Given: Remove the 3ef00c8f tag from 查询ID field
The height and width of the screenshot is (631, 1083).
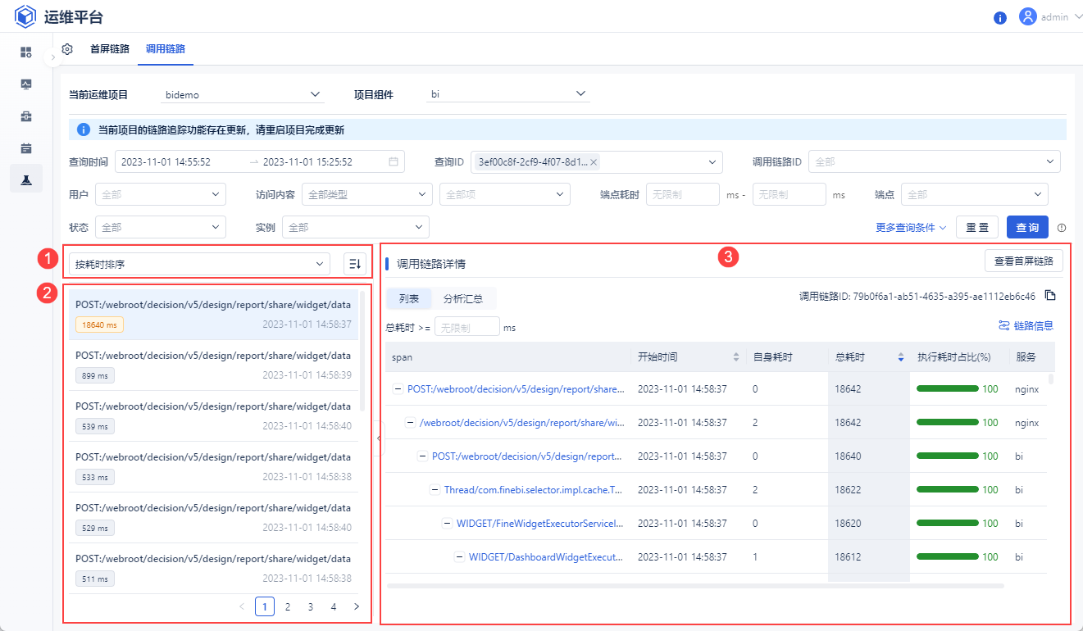Looking at the screenshot, I should (x=594, y=162).
